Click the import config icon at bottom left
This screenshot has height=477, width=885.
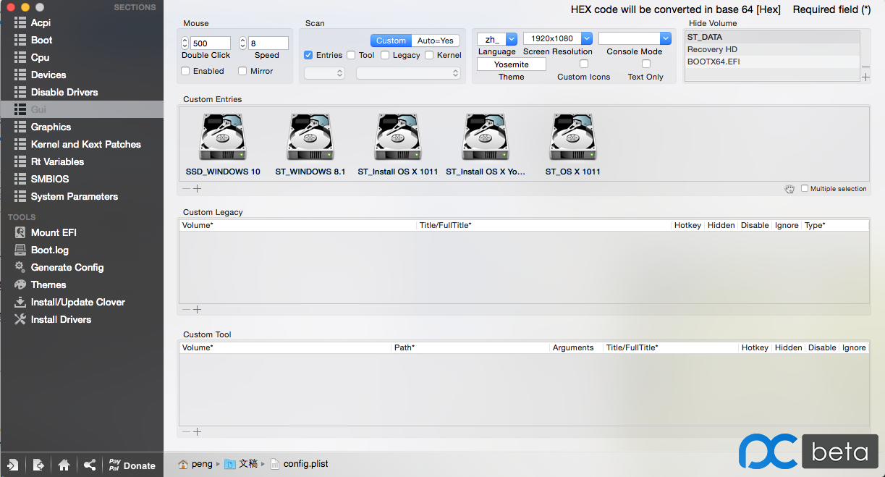[13, 465]
